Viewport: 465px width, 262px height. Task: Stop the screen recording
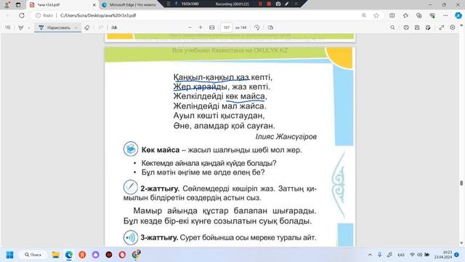269,4
